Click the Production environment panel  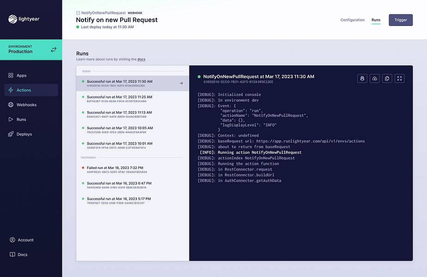(31, 50)
